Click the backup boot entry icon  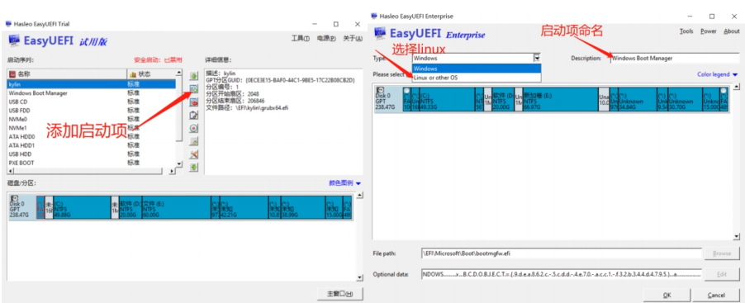(194, 141)
